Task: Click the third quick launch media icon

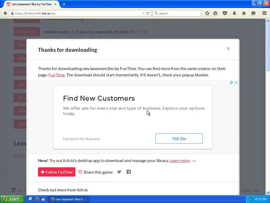Action: 43,199
